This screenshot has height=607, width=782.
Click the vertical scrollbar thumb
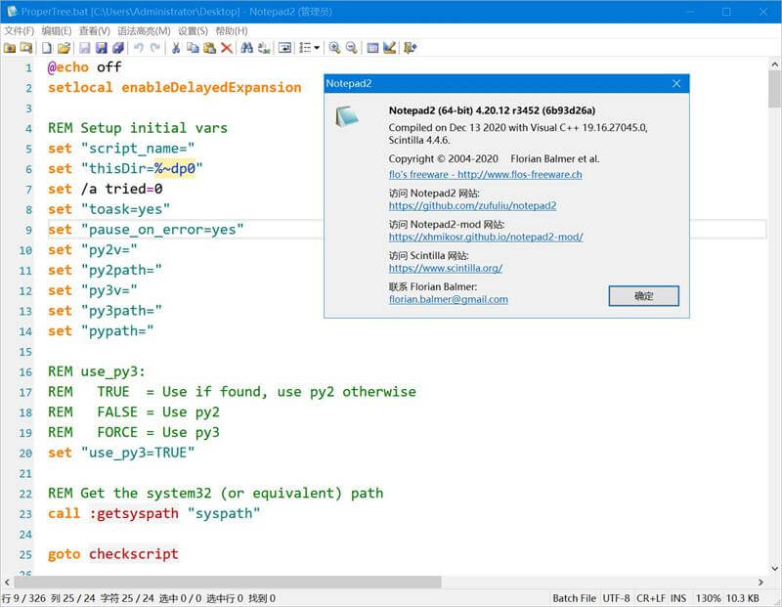774,89
